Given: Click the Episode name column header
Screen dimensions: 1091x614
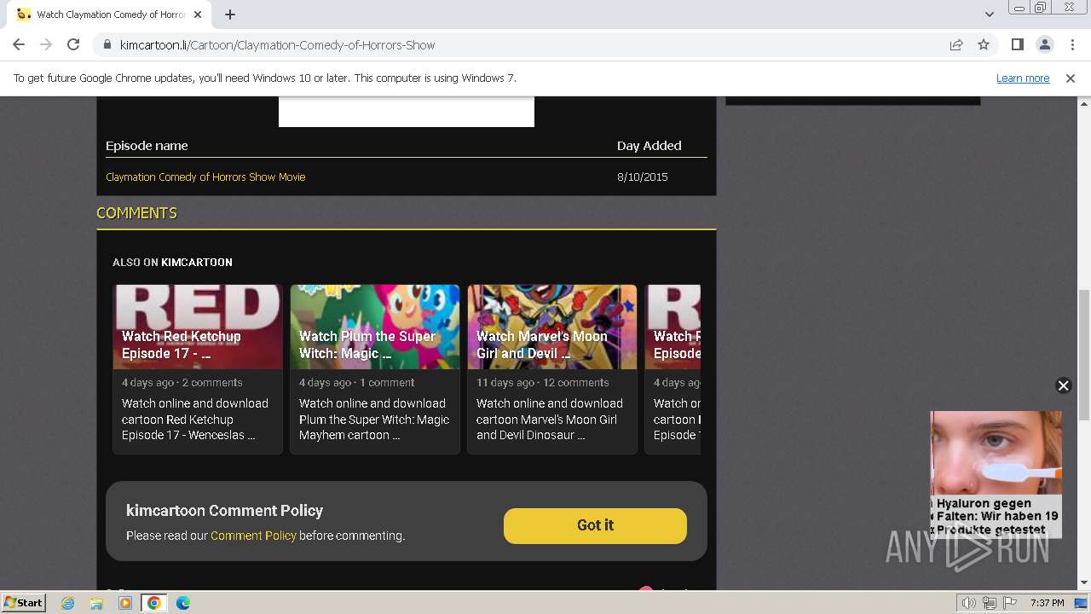Looking at the screenshot, I should click(x=147, y=145).
